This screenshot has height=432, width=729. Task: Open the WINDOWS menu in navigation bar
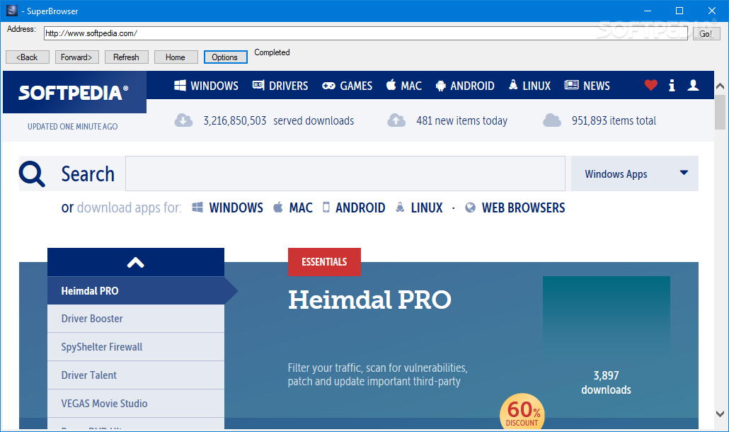point(207,86)
